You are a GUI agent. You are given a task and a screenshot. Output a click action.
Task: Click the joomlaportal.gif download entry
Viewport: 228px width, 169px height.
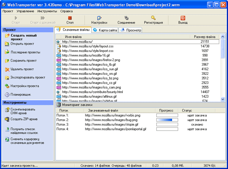[x=116, y=129]
